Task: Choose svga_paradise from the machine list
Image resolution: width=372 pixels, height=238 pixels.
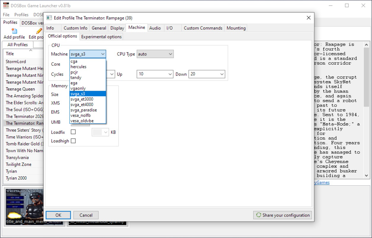Action: 88,110
